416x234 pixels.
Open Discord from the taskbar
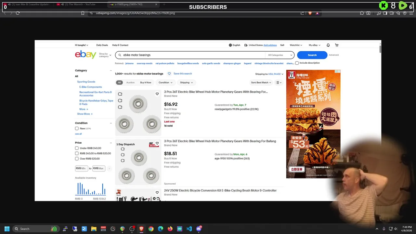click(199, 229)
